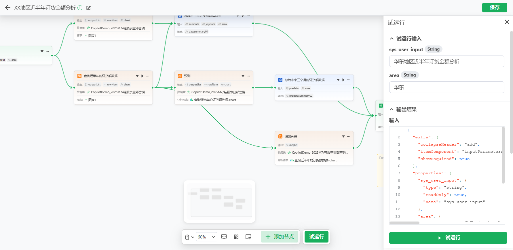Click the back arrow in the header
This screenshot has height=250, width=513.
coord(8,8)
